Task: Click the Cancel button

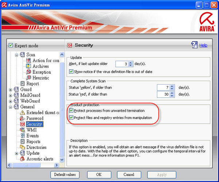Action: point(129,174)
